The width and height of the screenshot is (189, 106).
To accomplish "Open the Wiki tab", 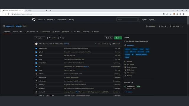I will [77, 32].
